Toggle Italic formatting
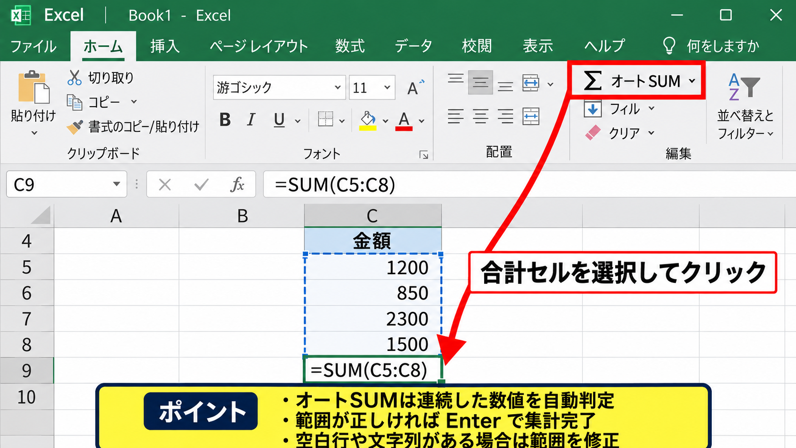796x448 pixels. point(251,119)
